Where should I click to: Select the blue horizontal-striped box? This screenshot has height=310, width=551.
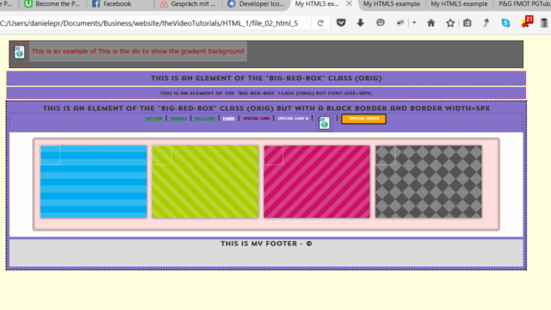point(94,182)
